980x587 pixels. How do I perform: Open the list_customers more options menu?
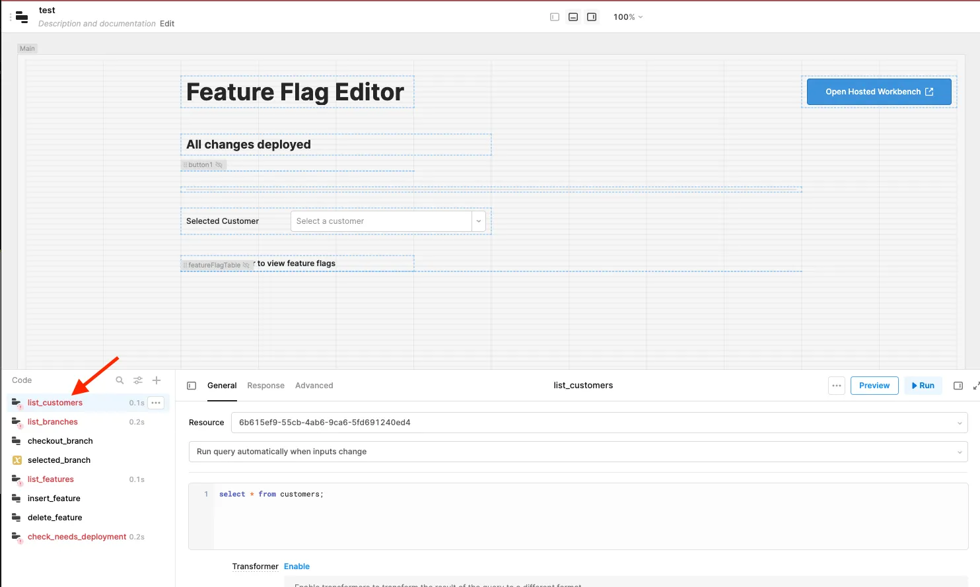pyautogui.click(x=156, y=403)
